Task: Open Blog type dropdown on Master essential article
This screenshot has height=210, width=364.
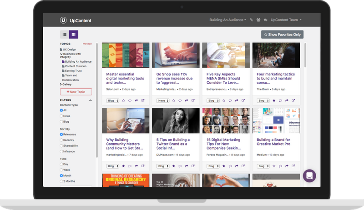Action: [x=112, y=100]
